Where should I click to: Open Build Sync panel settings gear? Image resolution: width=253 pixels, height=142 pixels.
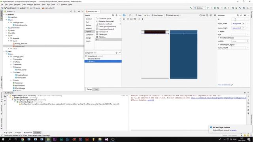[x=245, y=93]
